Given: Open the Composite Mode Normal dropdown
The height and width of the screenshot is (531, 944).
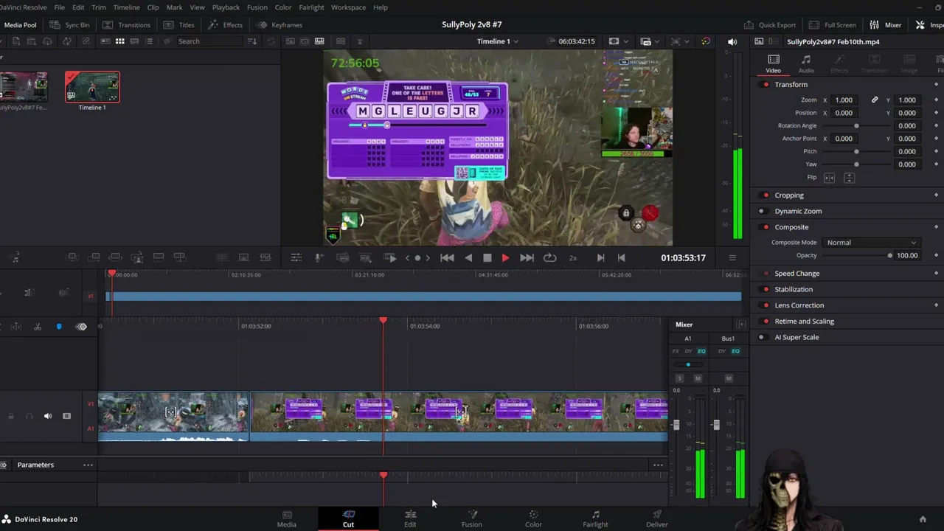Looking at the screenshot, I should coord(872,243).
